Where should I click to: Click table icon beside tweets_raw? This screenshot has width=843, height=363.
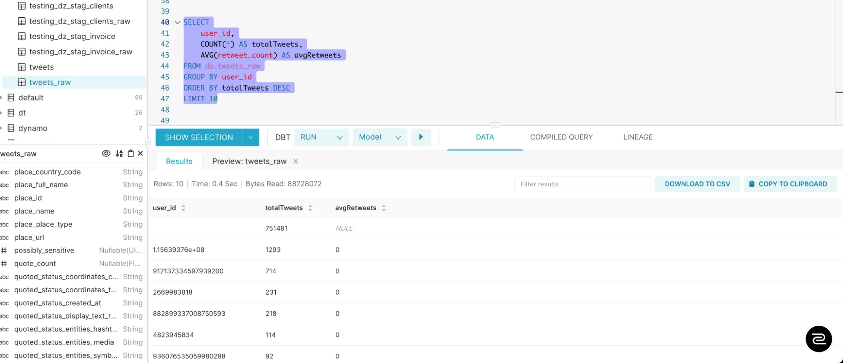click(22, 82)
